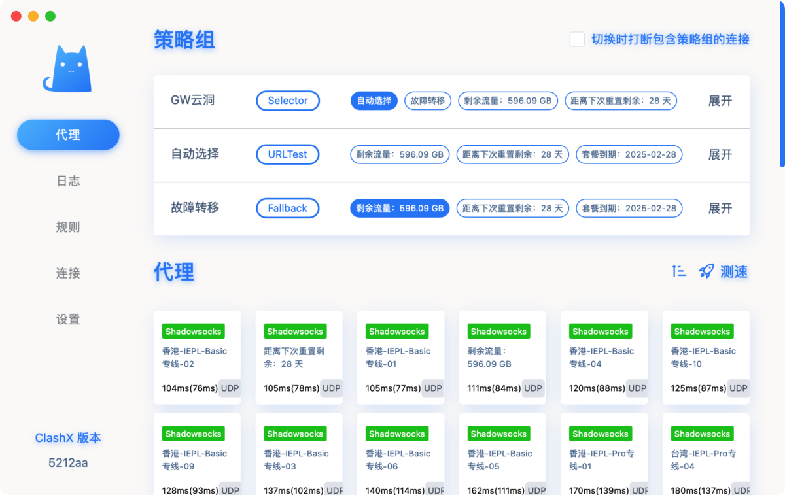Click the sort order icon beside 测速
785x495 pixels.
point(679,271)
